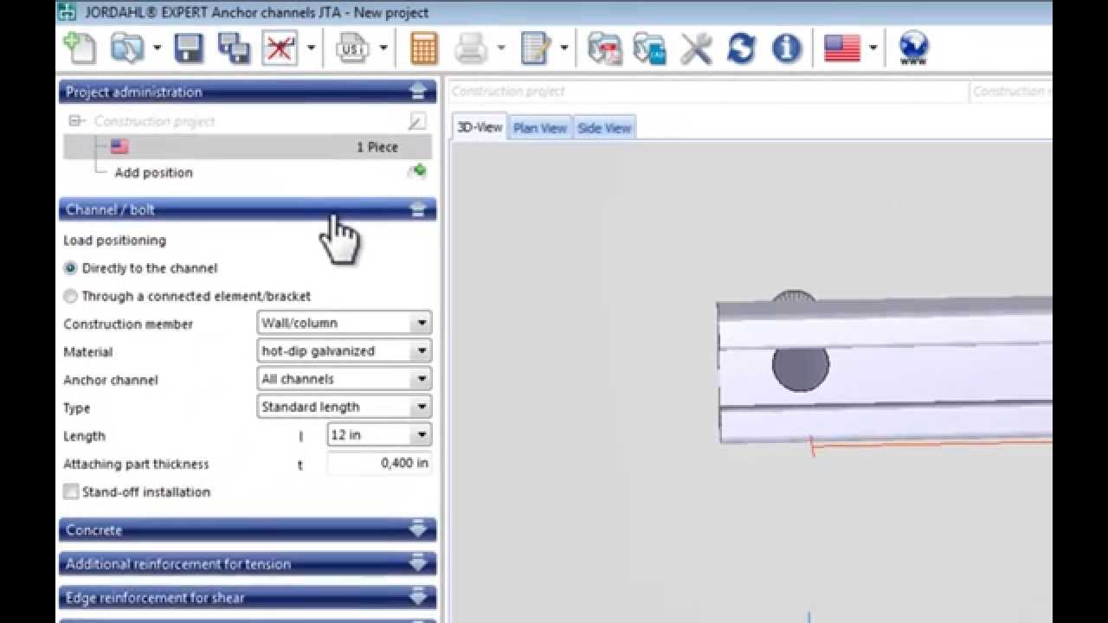Open dropdown arrow beside the language flag
The image size is (1108, 623).
tap(873, 48)
